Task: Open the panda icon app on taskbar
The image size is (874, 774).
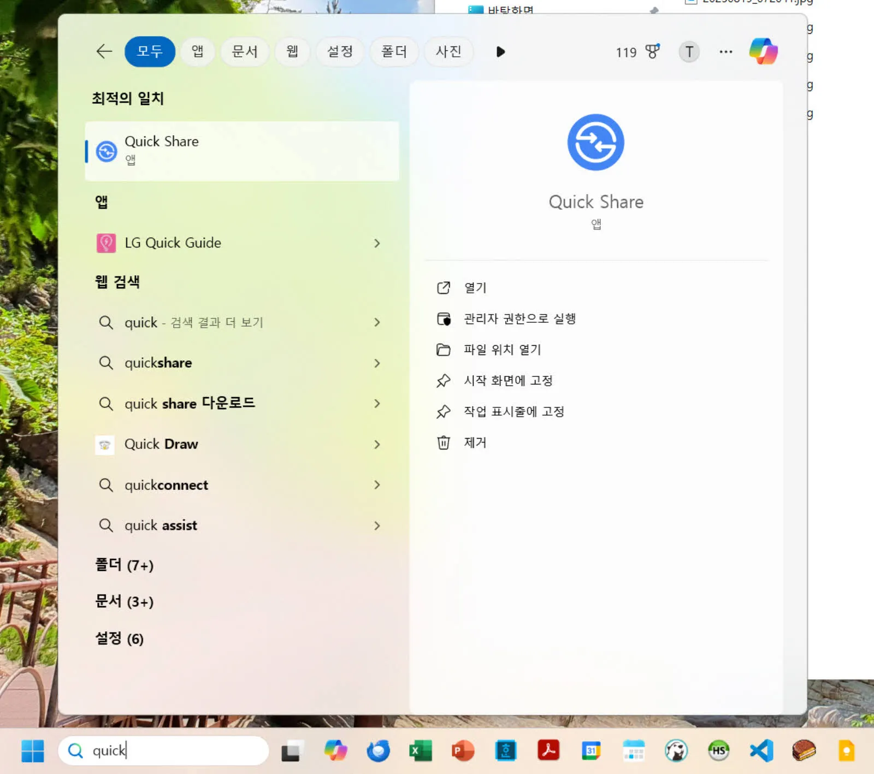Action: click(676, 751)
